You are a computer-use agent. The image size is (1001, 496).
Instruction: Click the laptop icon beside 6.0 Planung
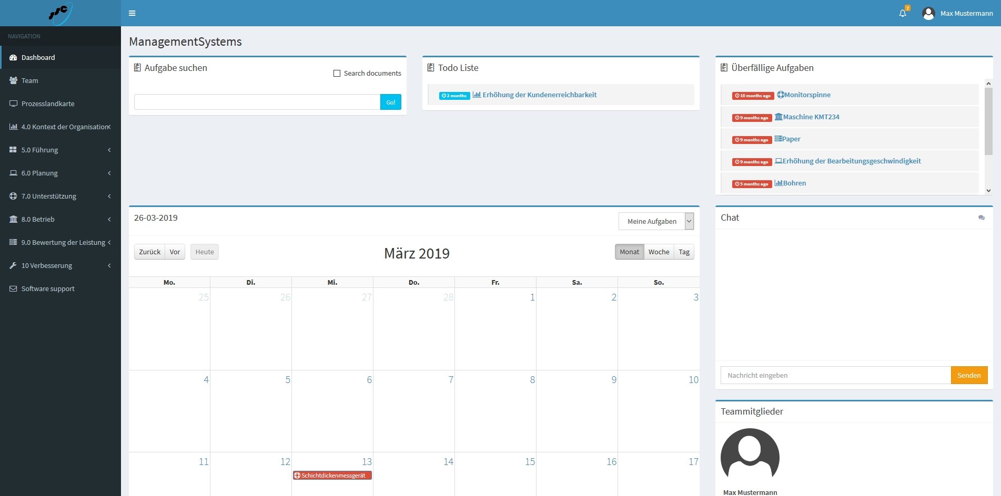13,173
